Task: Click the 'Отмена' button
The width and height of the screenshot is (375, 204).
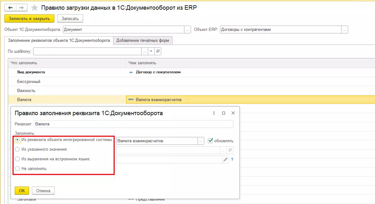Action: (43, 190)
